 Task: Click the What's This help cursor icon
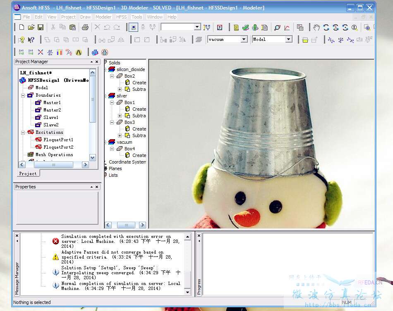pos(31,40)
